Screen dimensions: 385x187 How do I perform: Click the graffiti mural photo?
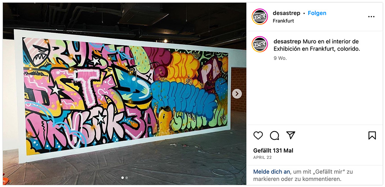[124, 94]
